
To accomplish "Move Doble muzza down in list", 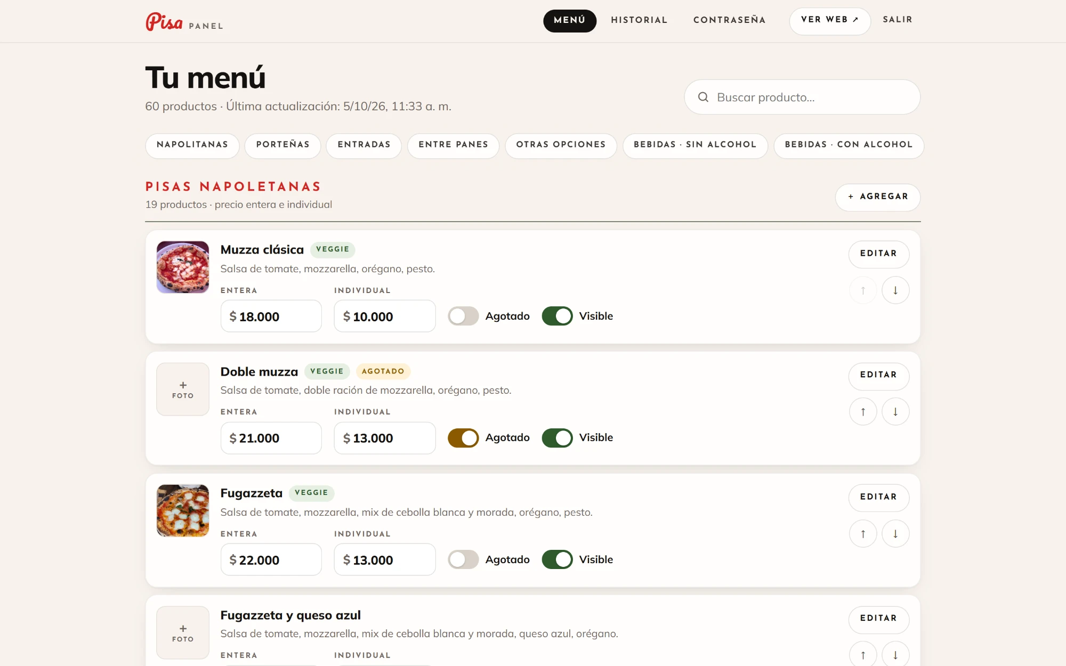I will click(x=895, y=412).
